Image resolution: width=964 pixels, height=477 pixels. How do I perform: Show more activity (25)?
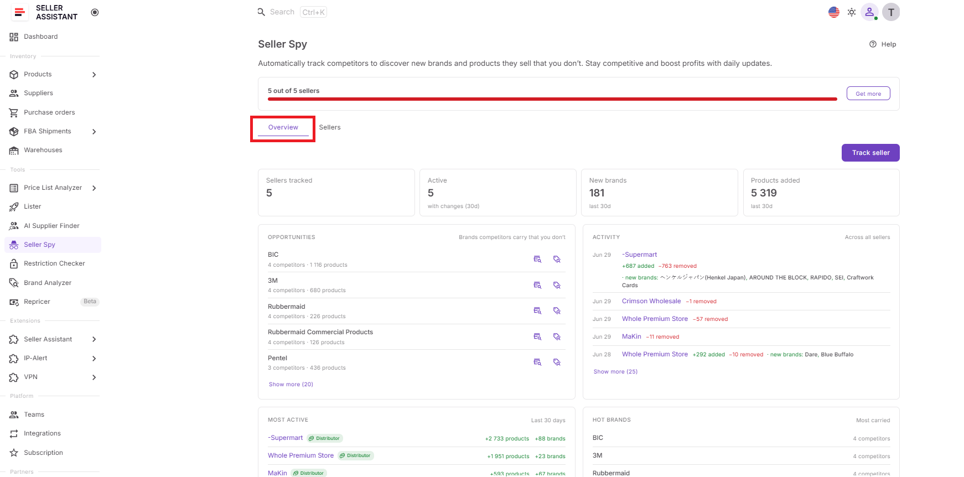[x=615, y=372]
